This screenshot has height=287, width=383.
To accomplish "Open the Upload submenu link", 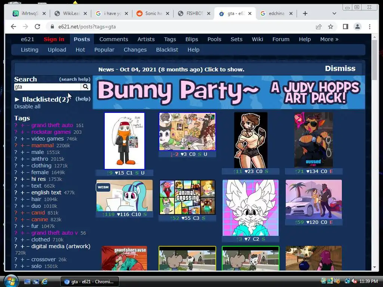I will 57,50.
